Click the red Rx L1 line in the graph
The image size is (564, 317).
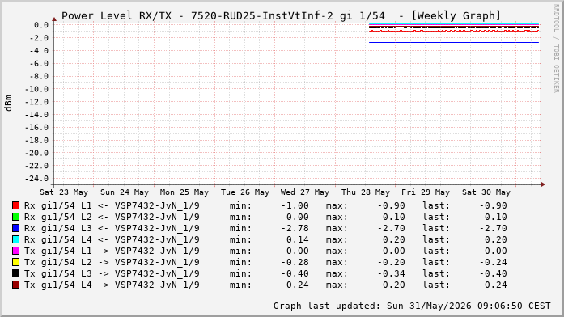[454, 31]
